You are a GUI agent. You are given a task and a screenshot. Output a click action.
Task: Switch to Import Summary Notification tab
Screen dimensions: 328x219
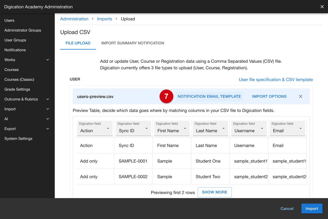click(133, 43)
